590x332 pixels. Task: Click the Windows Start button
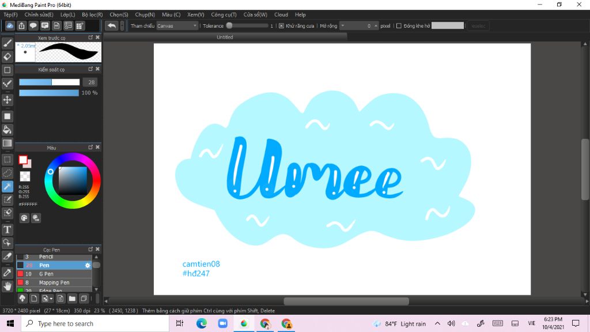point(10,323)
